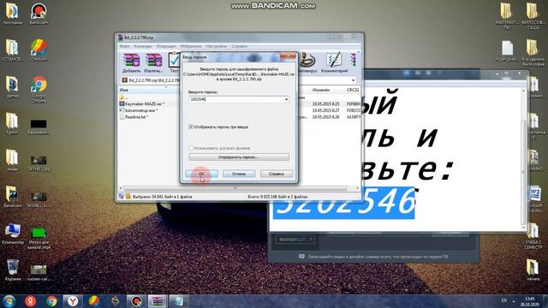Sort files by the CRC32 column header
Viewport: 548px width, 308px height.
352,90
